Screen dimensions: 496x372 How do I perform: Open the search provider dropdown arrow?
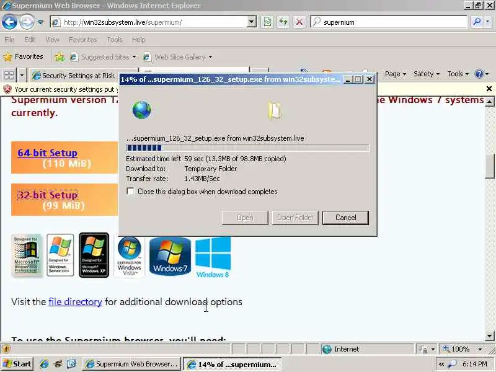(x=488, y=22)
